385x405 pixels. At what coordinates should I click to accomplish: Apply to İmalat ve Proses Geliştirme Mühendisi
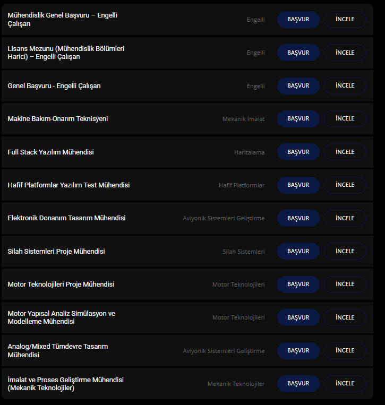(298, 384)
